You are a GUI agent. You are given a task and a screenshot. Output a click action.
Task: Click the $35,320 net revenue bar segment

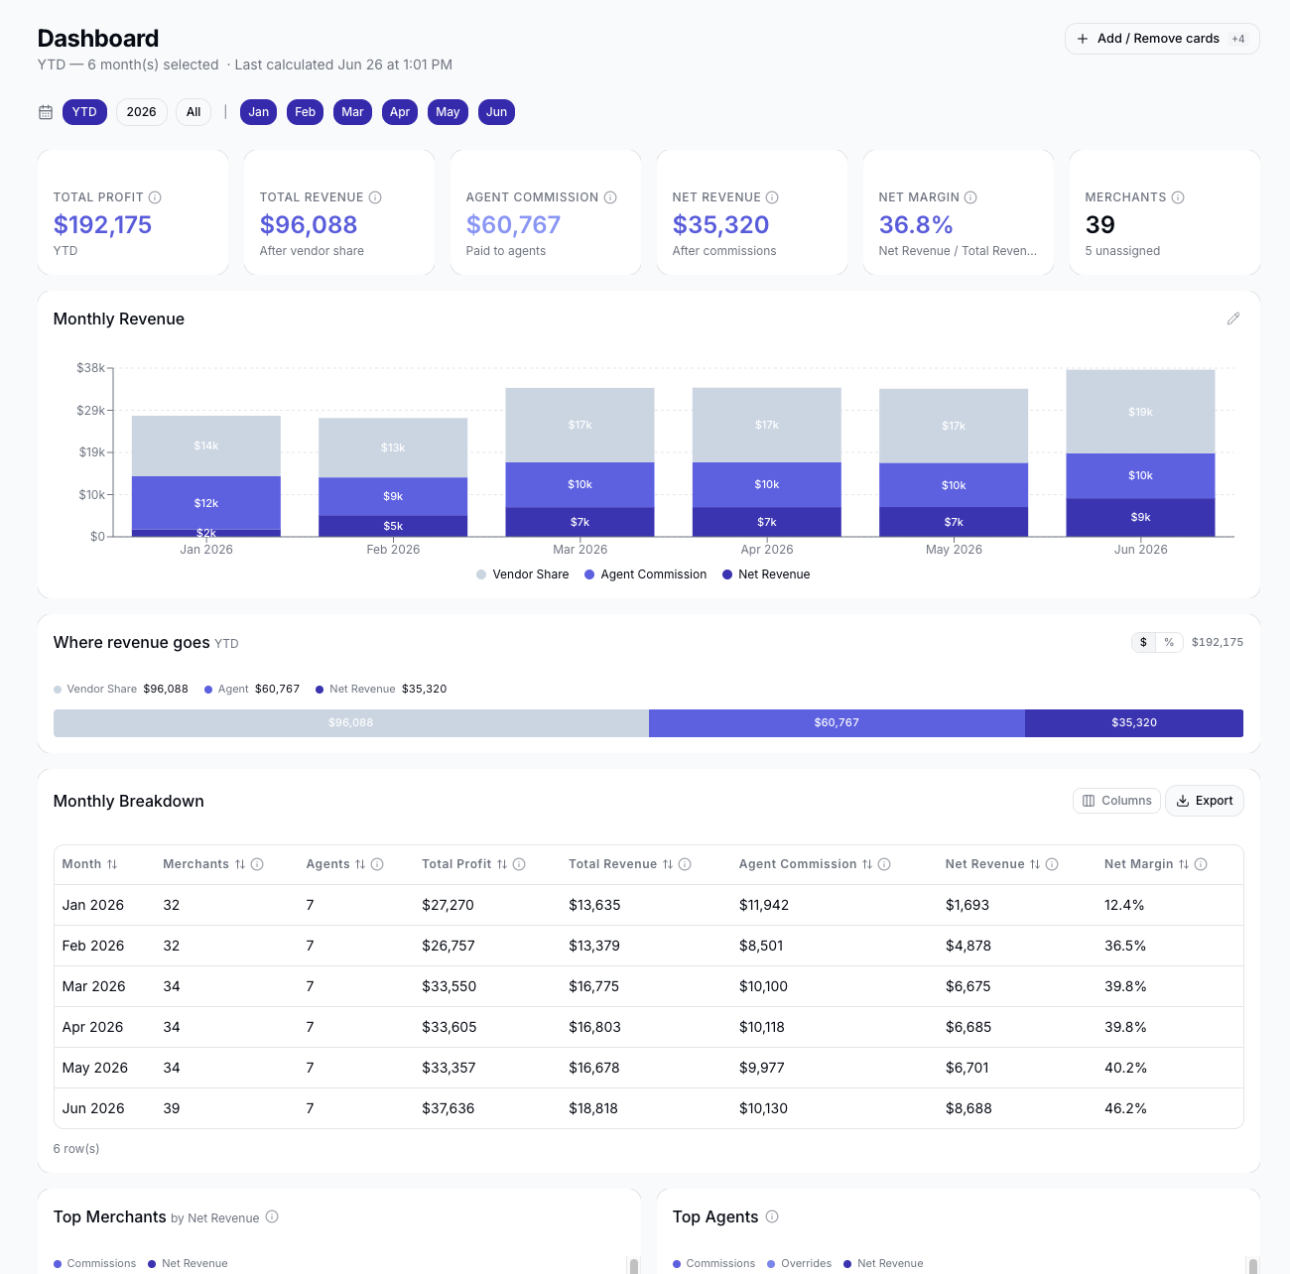[1134, 723]
